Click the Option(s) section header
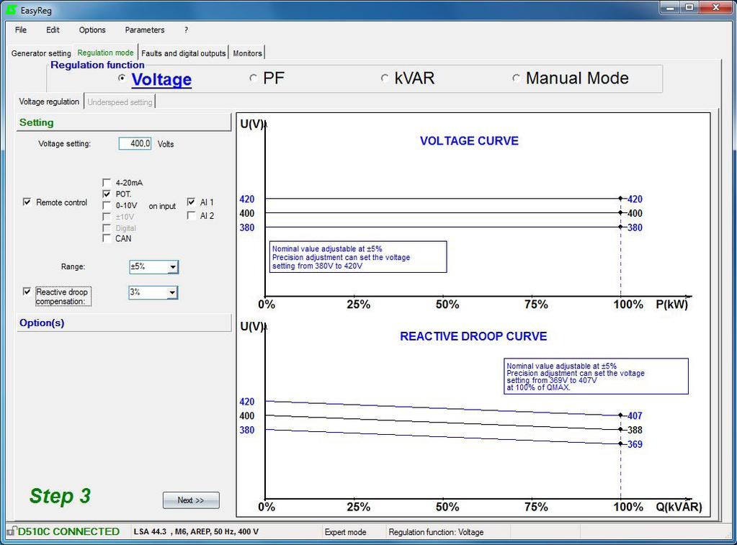 point(124,323)
